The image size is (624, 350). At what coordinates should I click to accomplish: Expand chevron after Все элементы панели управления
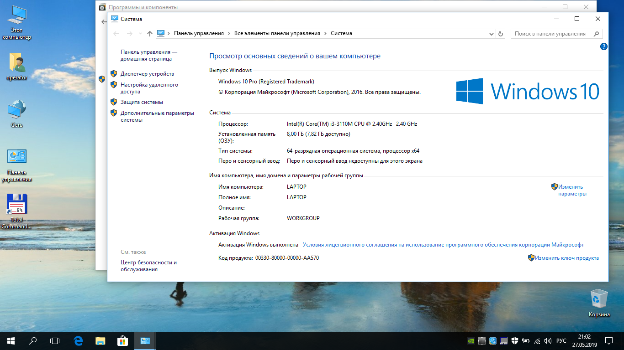(x=325, y=33)
